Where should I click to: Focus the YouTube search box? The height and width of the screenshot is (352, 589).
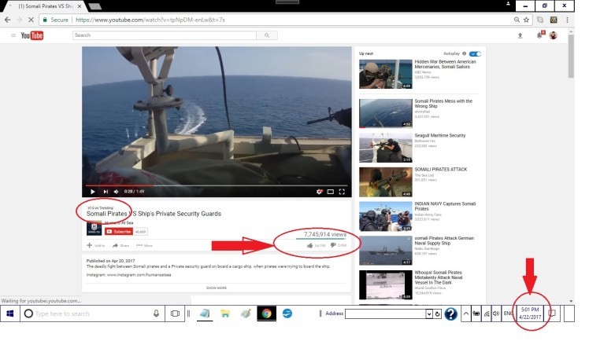(x=164, y=35)
